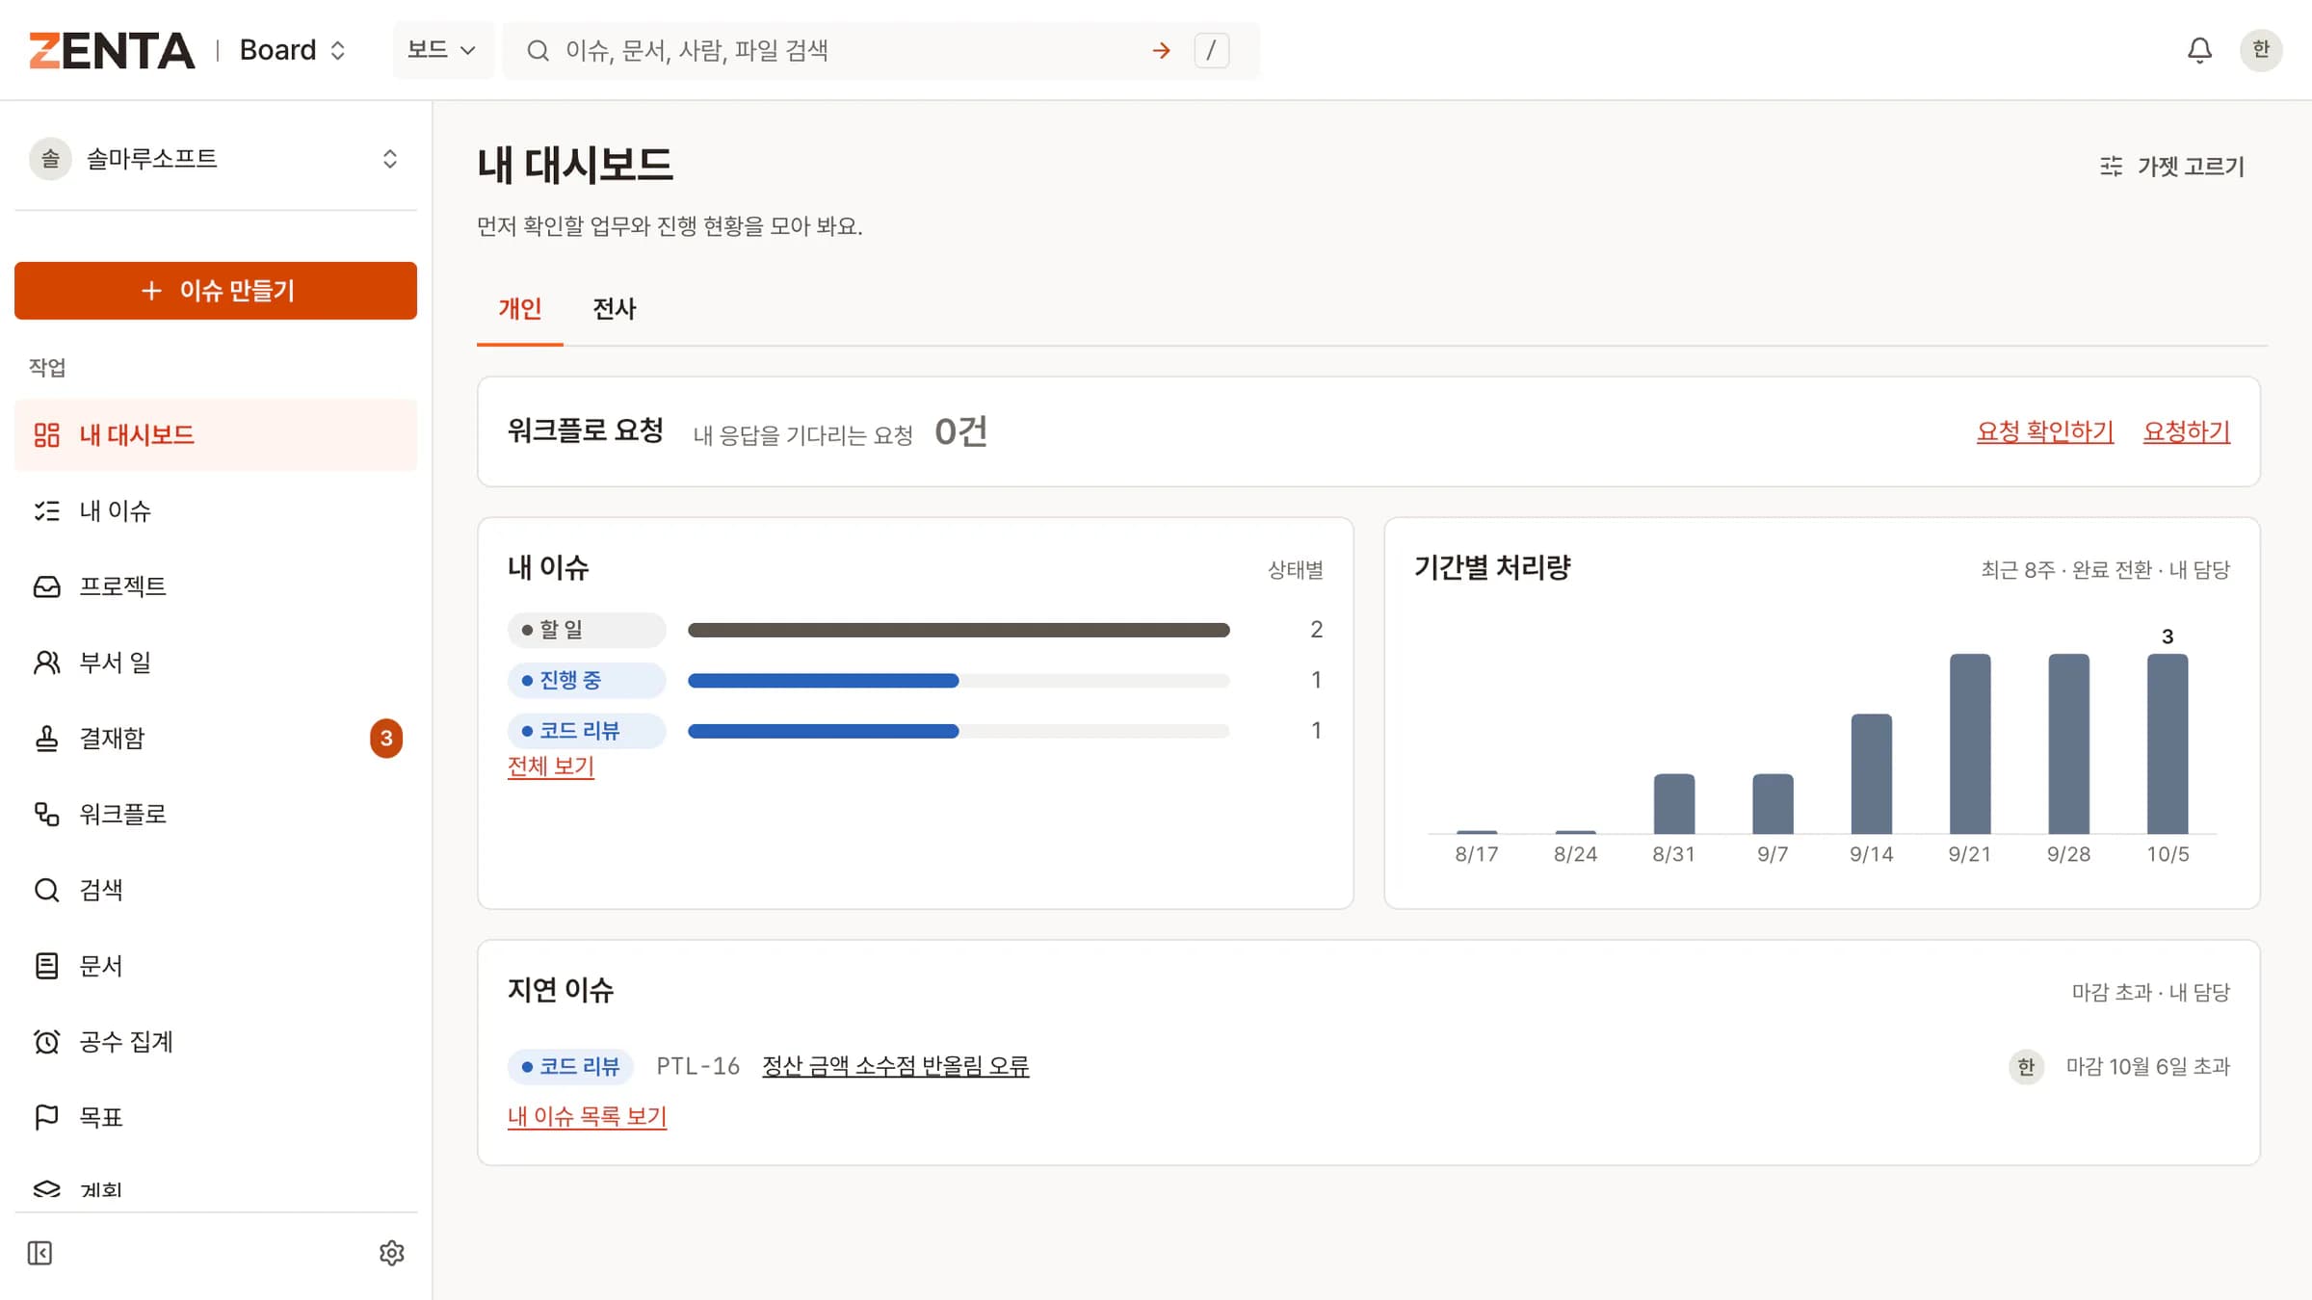Click the 8/31 chart bar
The image size is (2312, 1300).
coord(1674,803)
